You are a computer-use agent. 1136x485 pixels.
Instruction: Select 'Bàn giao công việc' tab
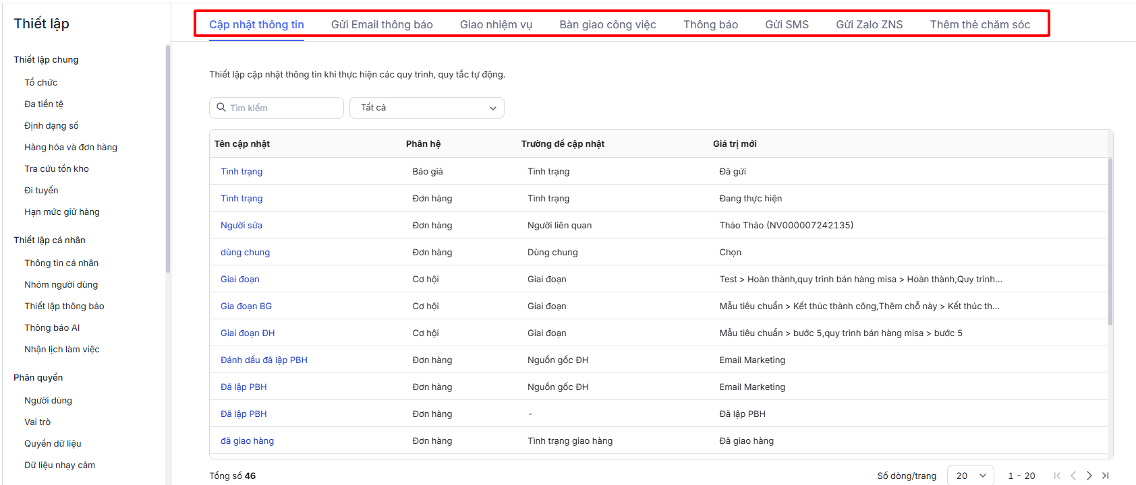608,25
